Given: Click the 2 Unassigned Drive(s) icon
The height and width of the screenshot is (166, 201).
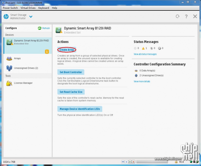Looking at the screenshot, I should coord(136,75).
